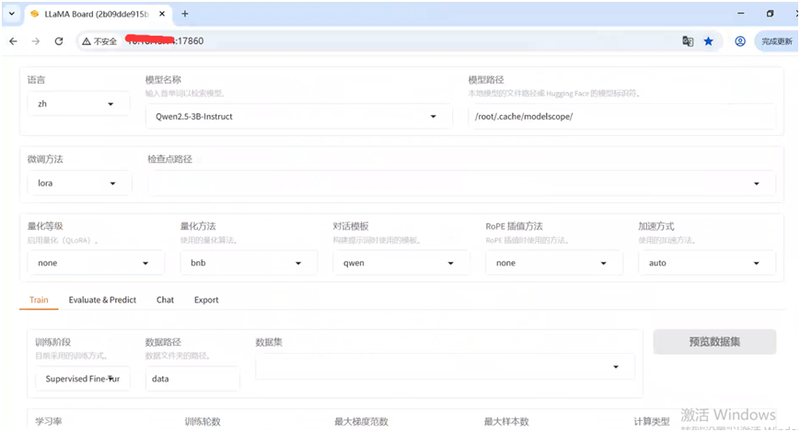The height and width of the screenshot is (432, 800).
Task: Open the RoPE 插值方法 dropdown
Action: (553, 263)
